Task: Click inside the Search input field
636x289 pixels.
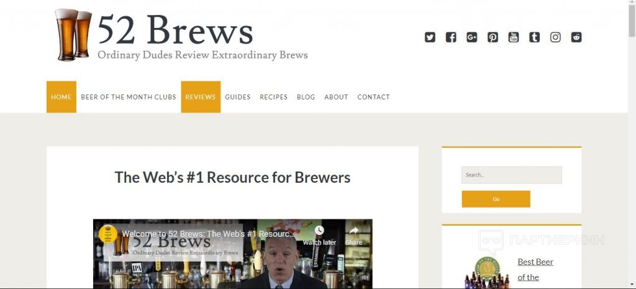Action: [x=512, y=175]
